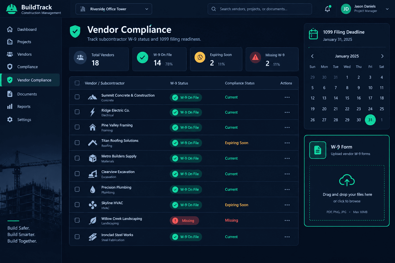Click the notification bell icon
This screenshot has width=395, height=263.
point(327,9)
